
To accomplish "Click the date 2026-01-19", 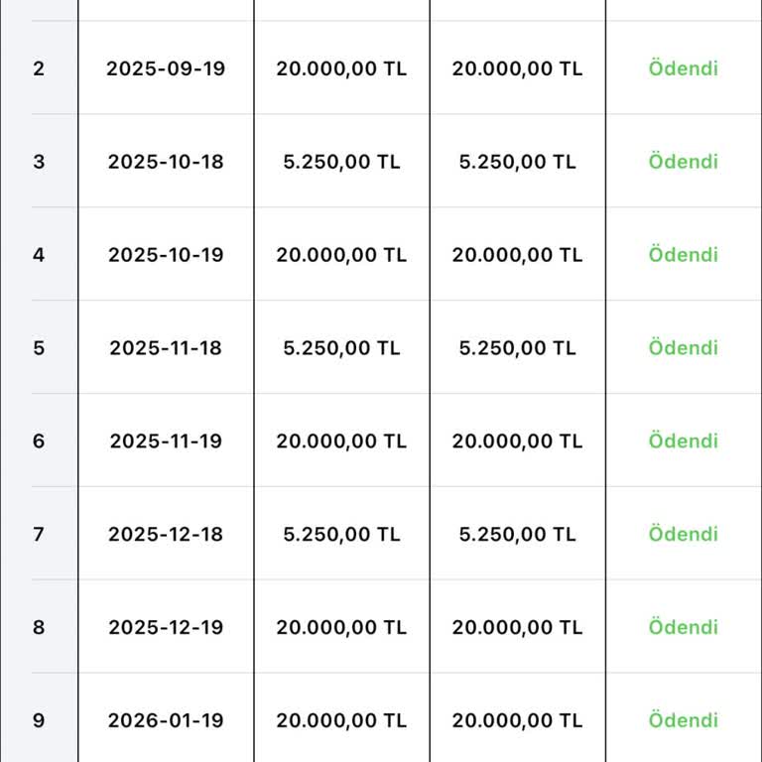I will [166, 720].
